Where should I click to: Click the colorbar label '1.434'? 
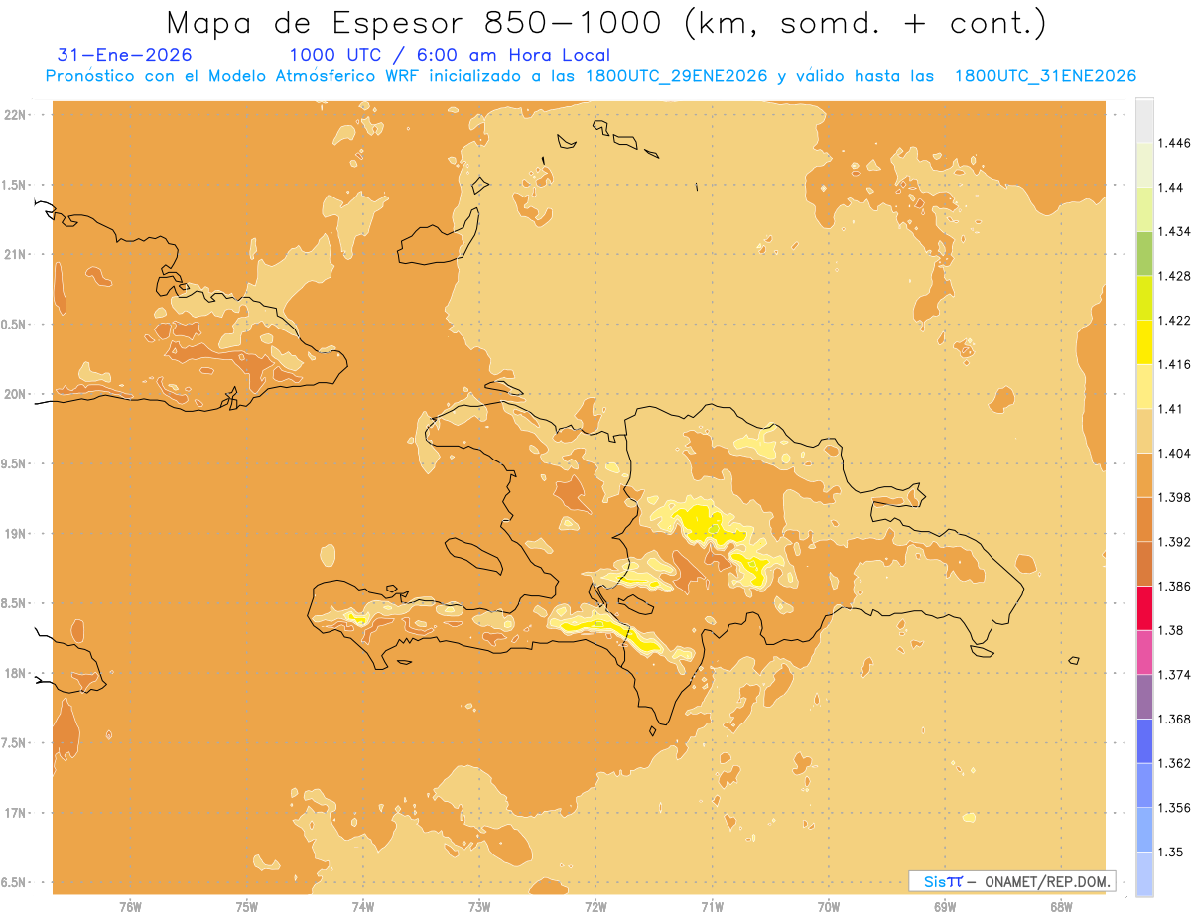click(1174, 231)
